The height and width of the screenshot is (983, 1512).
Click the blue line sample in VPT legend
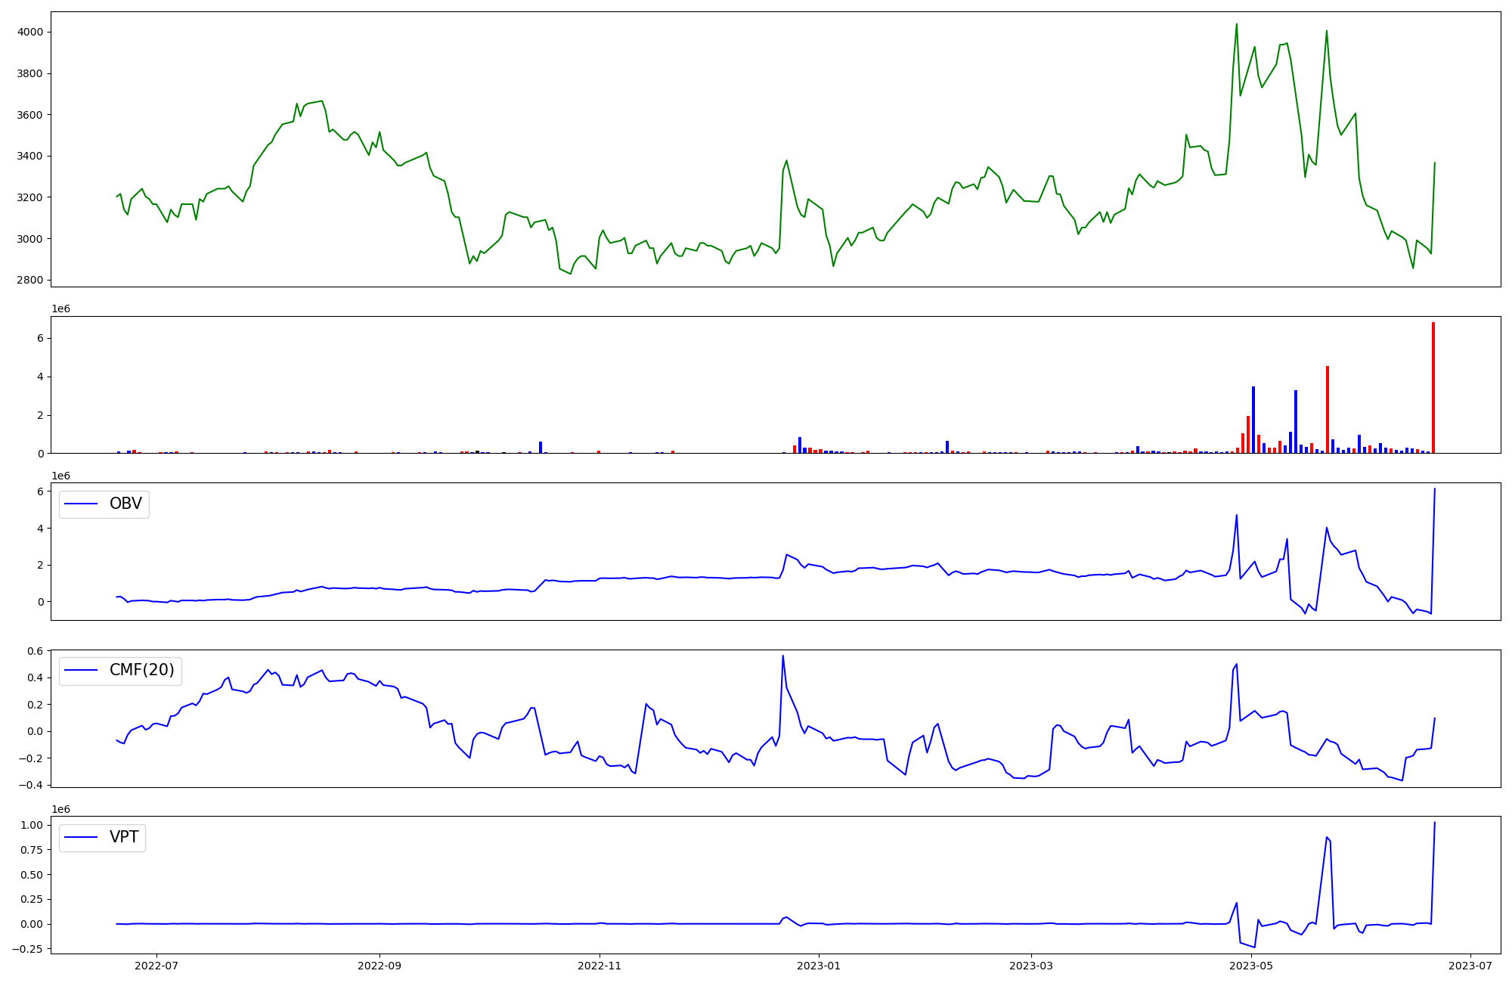tap(82, 838)
